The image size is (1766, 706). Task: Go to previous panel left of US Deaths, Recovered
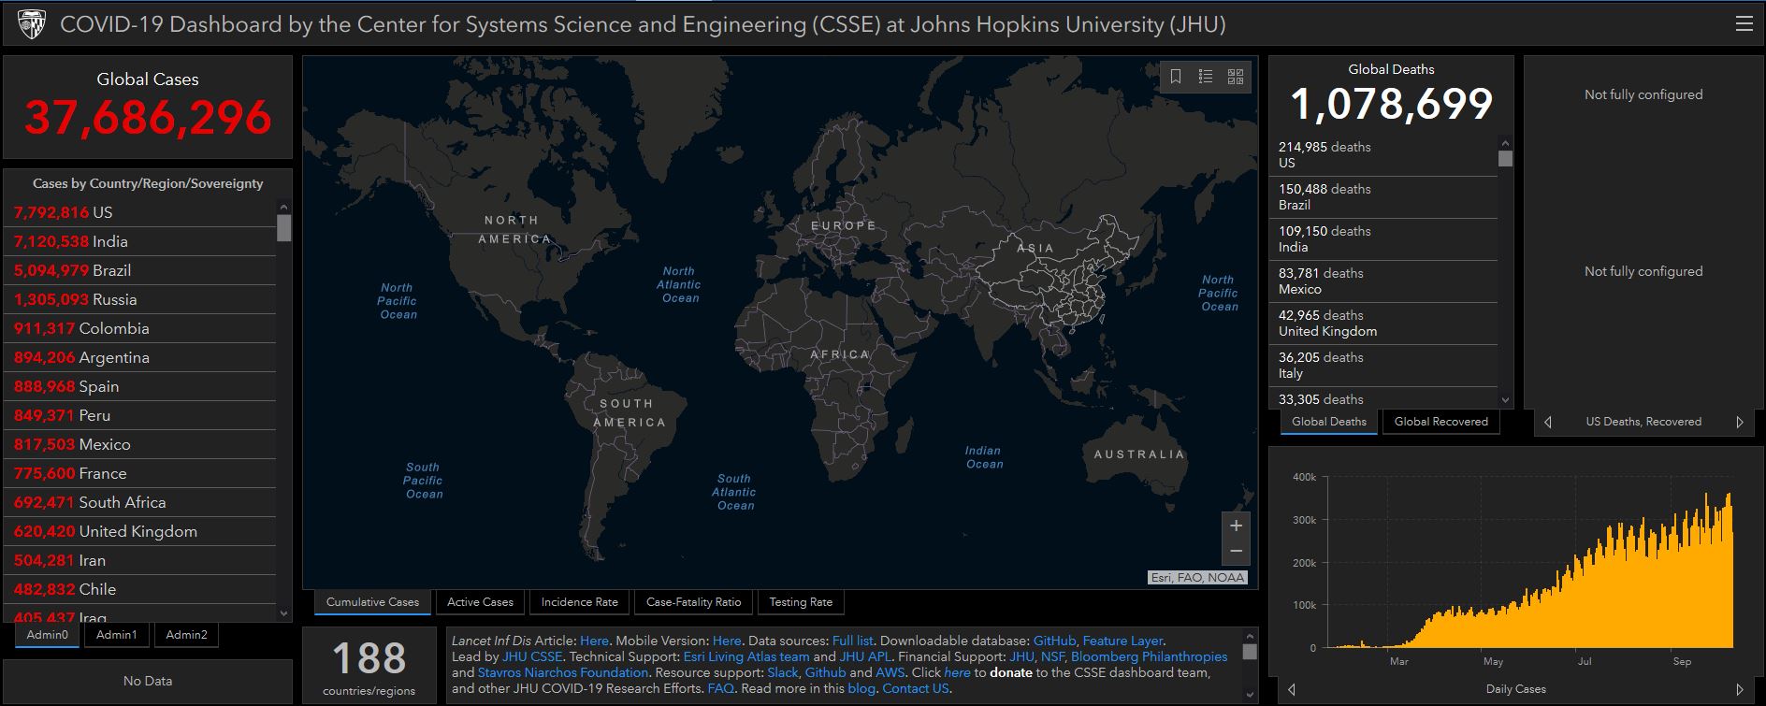pos(1547,422)
